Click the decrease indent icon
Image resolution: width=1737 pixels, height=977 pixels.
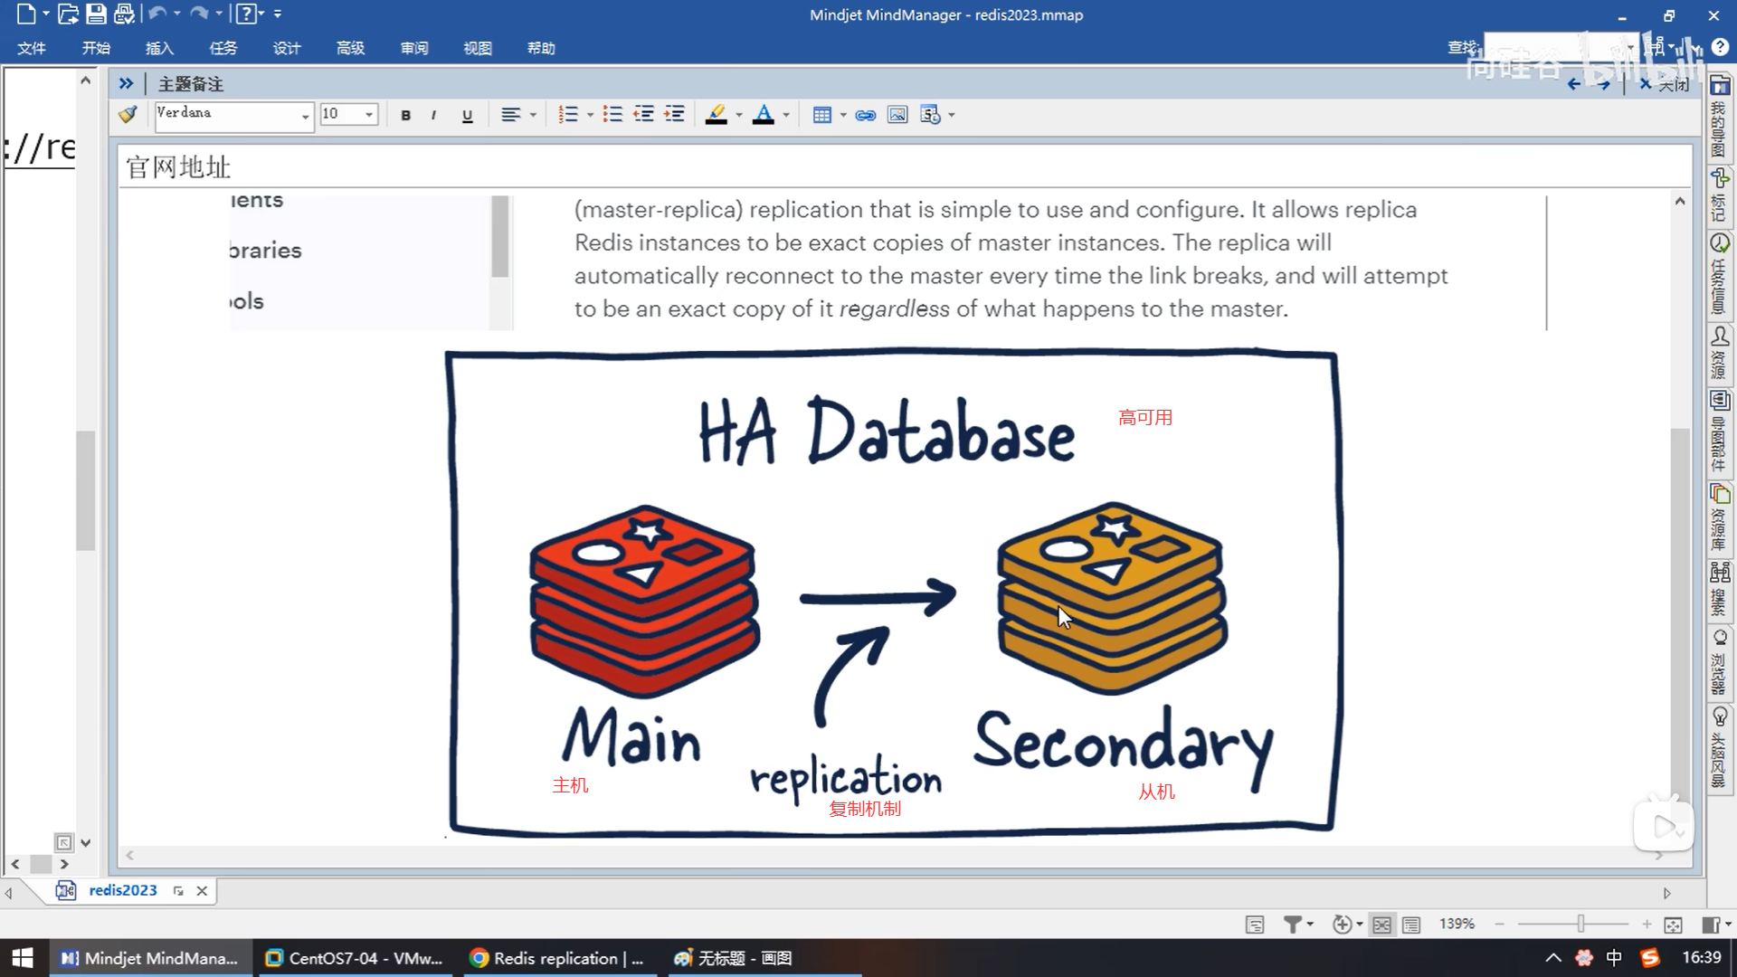tap(643, 115)
